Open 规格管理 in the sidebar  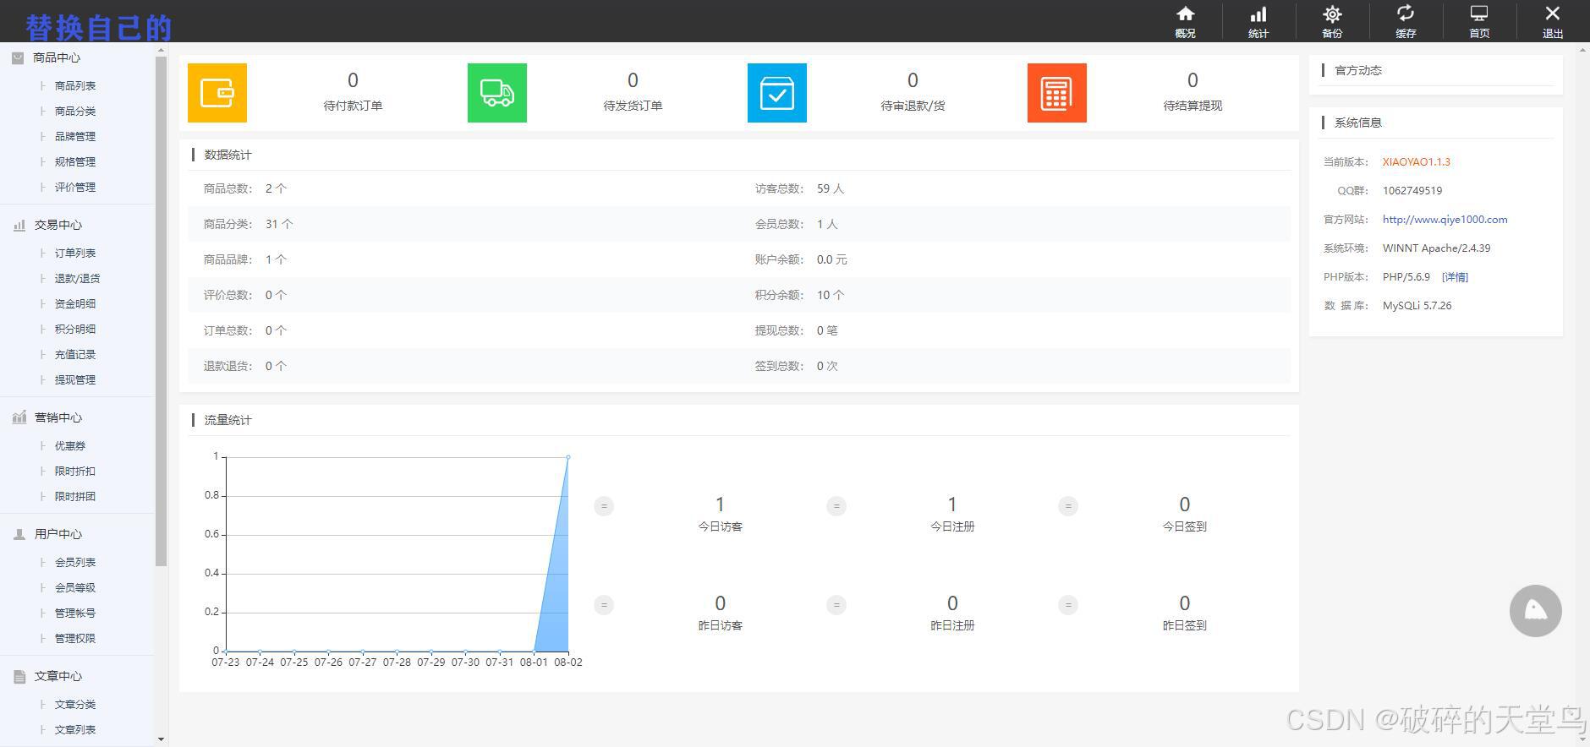click(x=75, y=161)
